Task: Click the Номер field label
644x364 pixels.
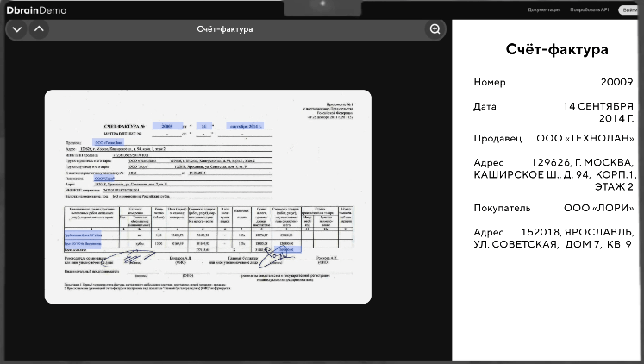Action: coord(490,82)
